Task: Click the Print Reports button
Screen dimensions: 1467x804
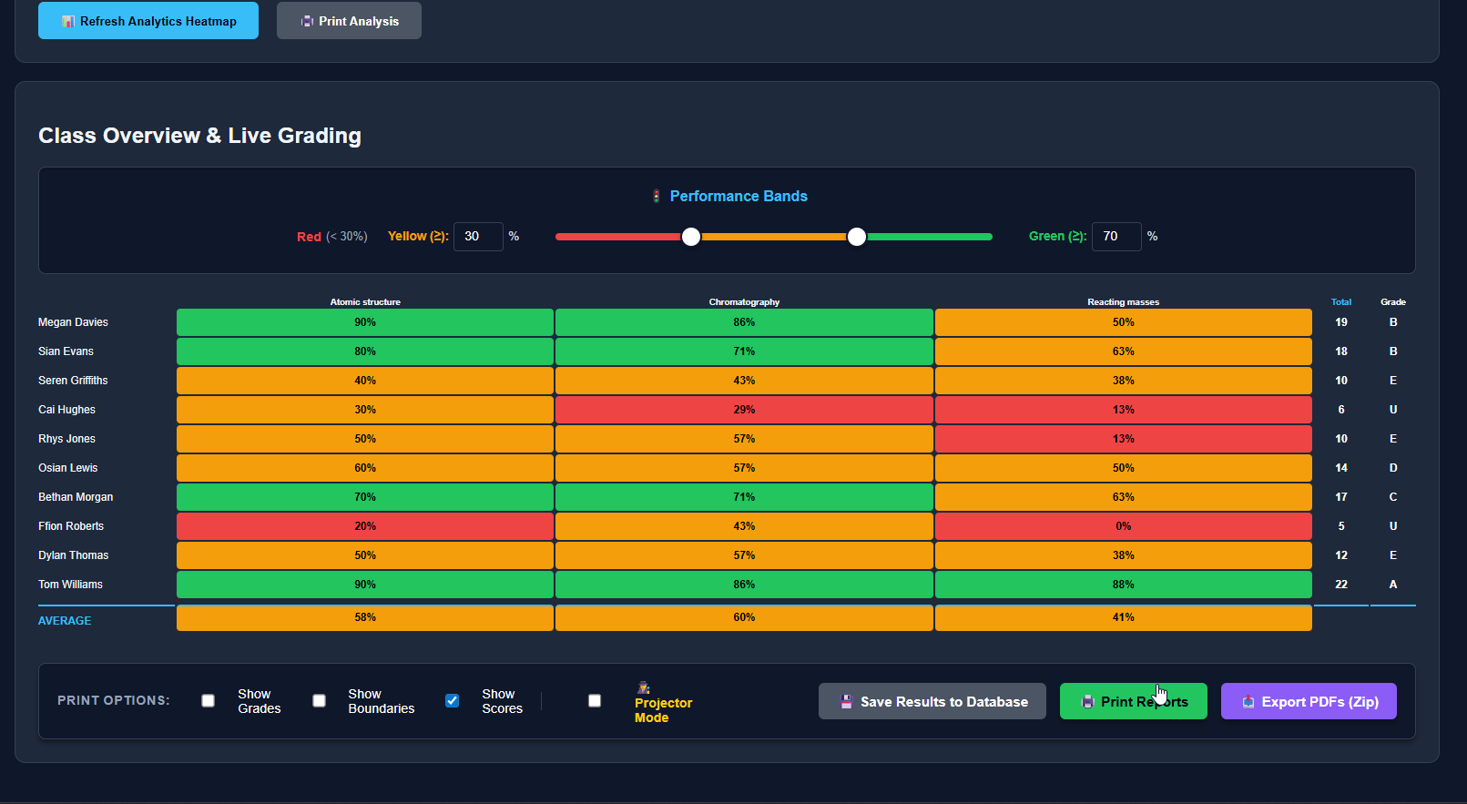Action: coord(1134,701)
